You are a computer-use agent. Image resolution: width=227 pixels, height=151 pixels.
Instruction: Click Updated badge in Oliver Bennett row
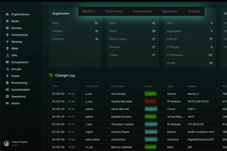tap(151, 109)
